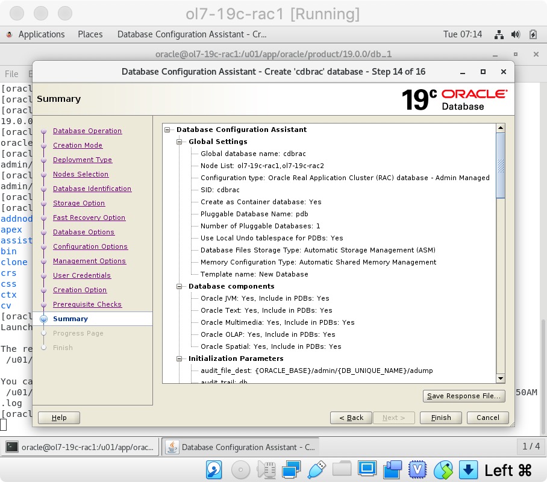The image size is (547, 482).
Task: Collapse the Database components node
Action: coord(180,287)
